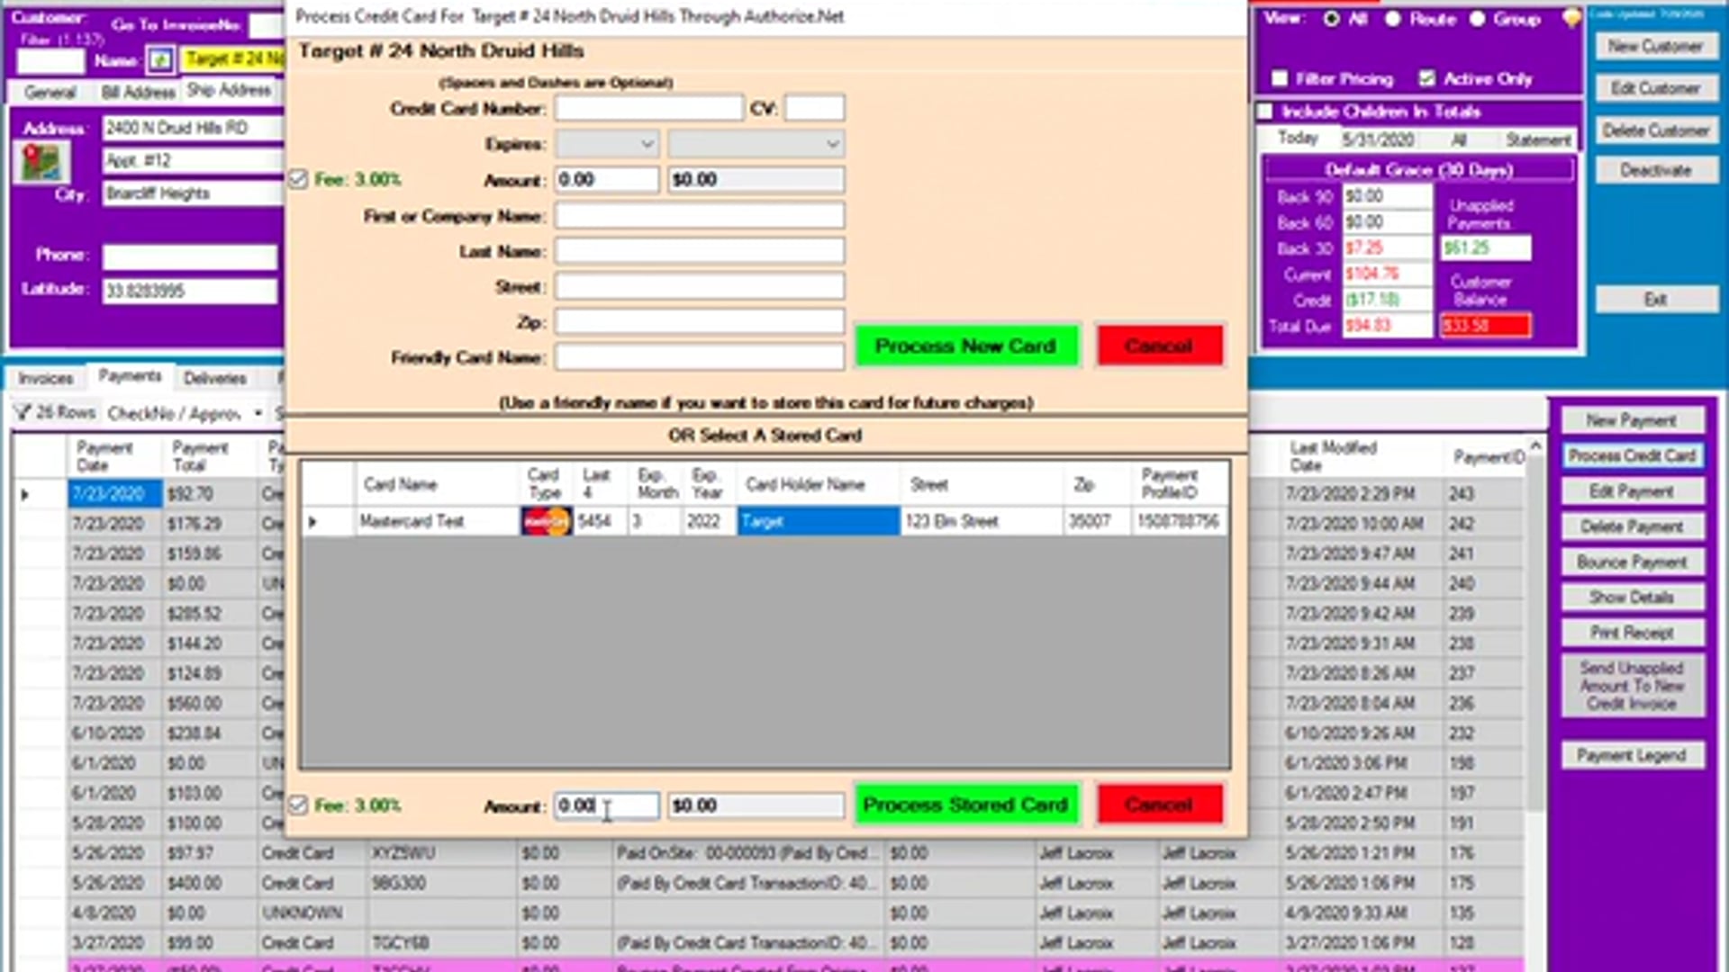Switch to the Deliveries tab

[x=214, y=378]
